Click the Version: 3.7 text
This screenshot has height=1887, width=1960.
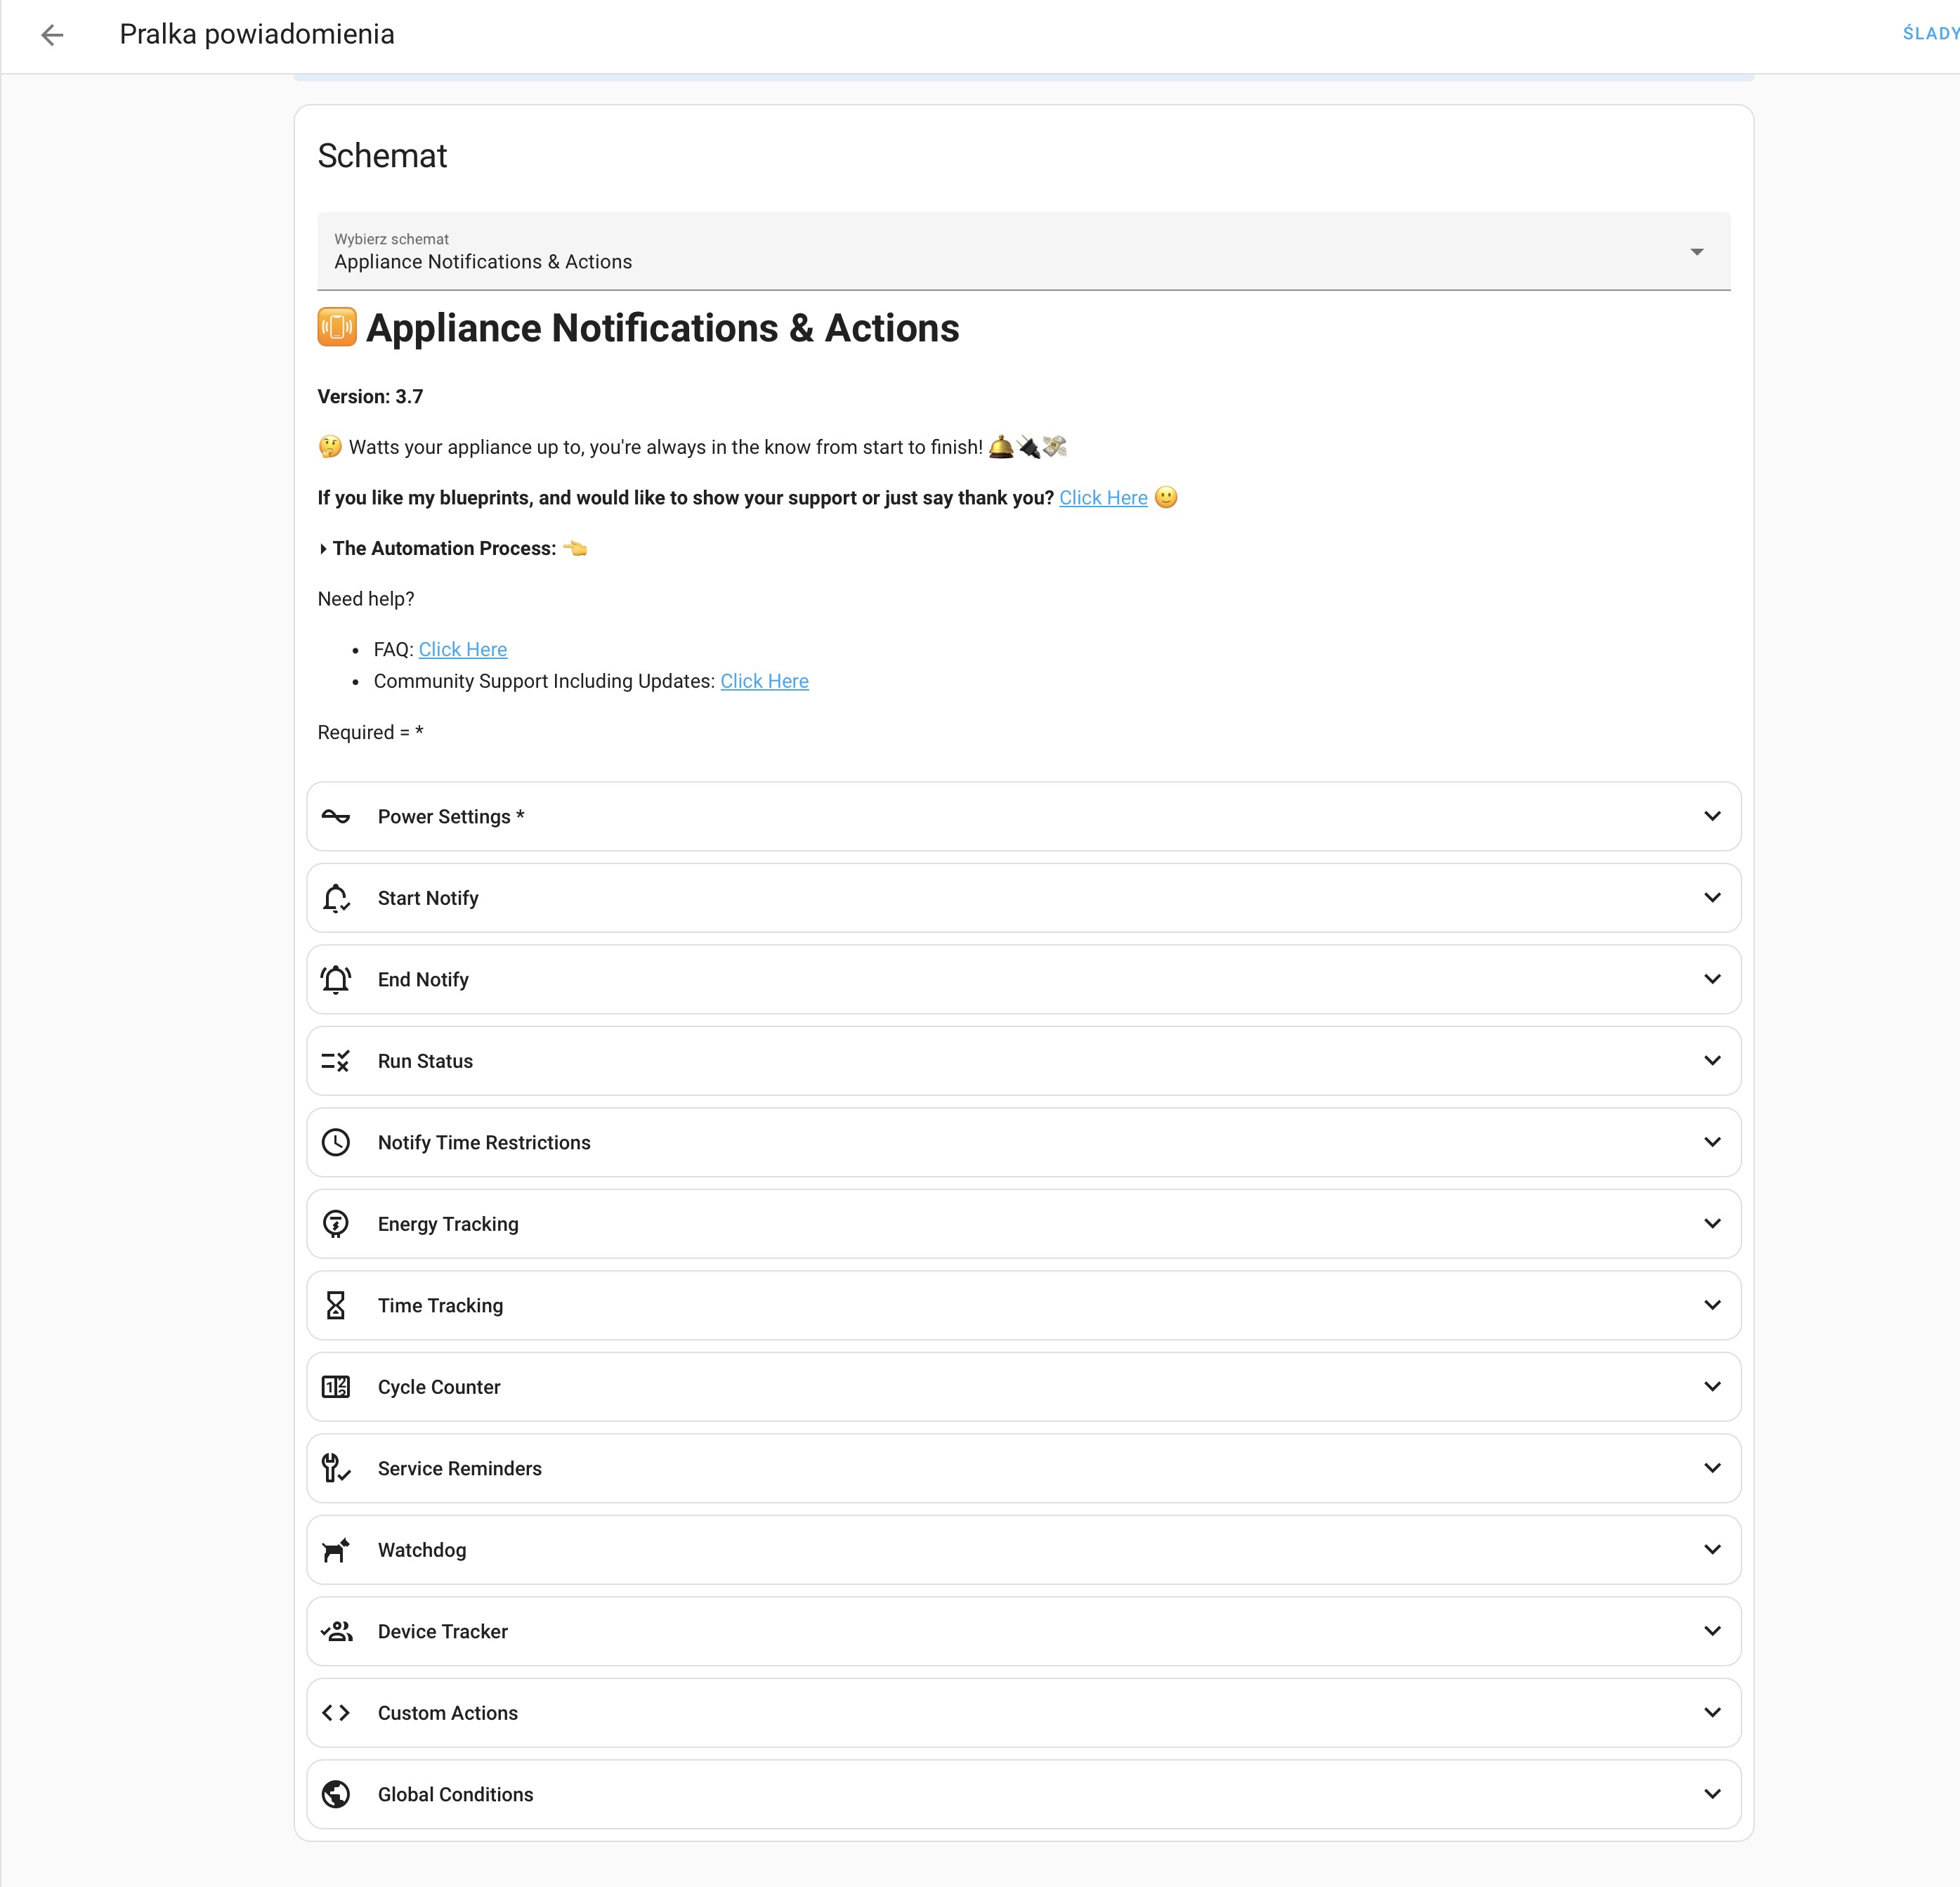click(x=370, y=397)
